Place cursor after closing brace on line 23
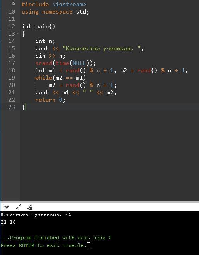The height and width of the screenshot is (255, 199). point(26,107)
